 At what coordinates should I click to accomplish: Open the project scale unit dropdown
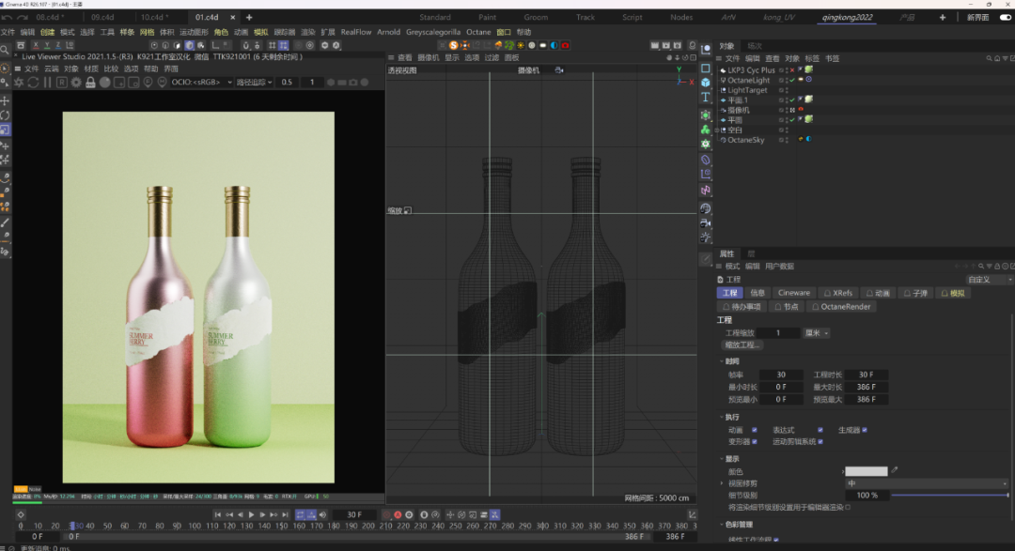[817, 333]
